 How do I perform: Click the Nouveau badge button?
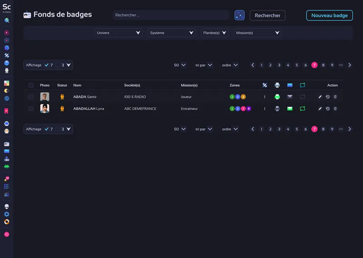(329, 15)
